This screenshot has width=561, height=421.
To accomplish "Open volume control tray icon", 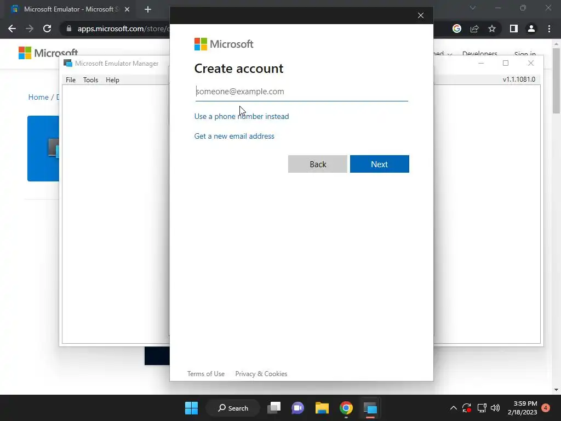I will coord(495,408).
